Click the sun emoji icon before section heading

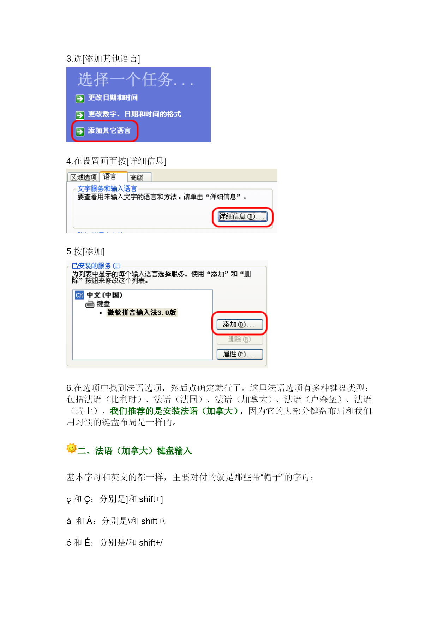(x=72, y=448)
